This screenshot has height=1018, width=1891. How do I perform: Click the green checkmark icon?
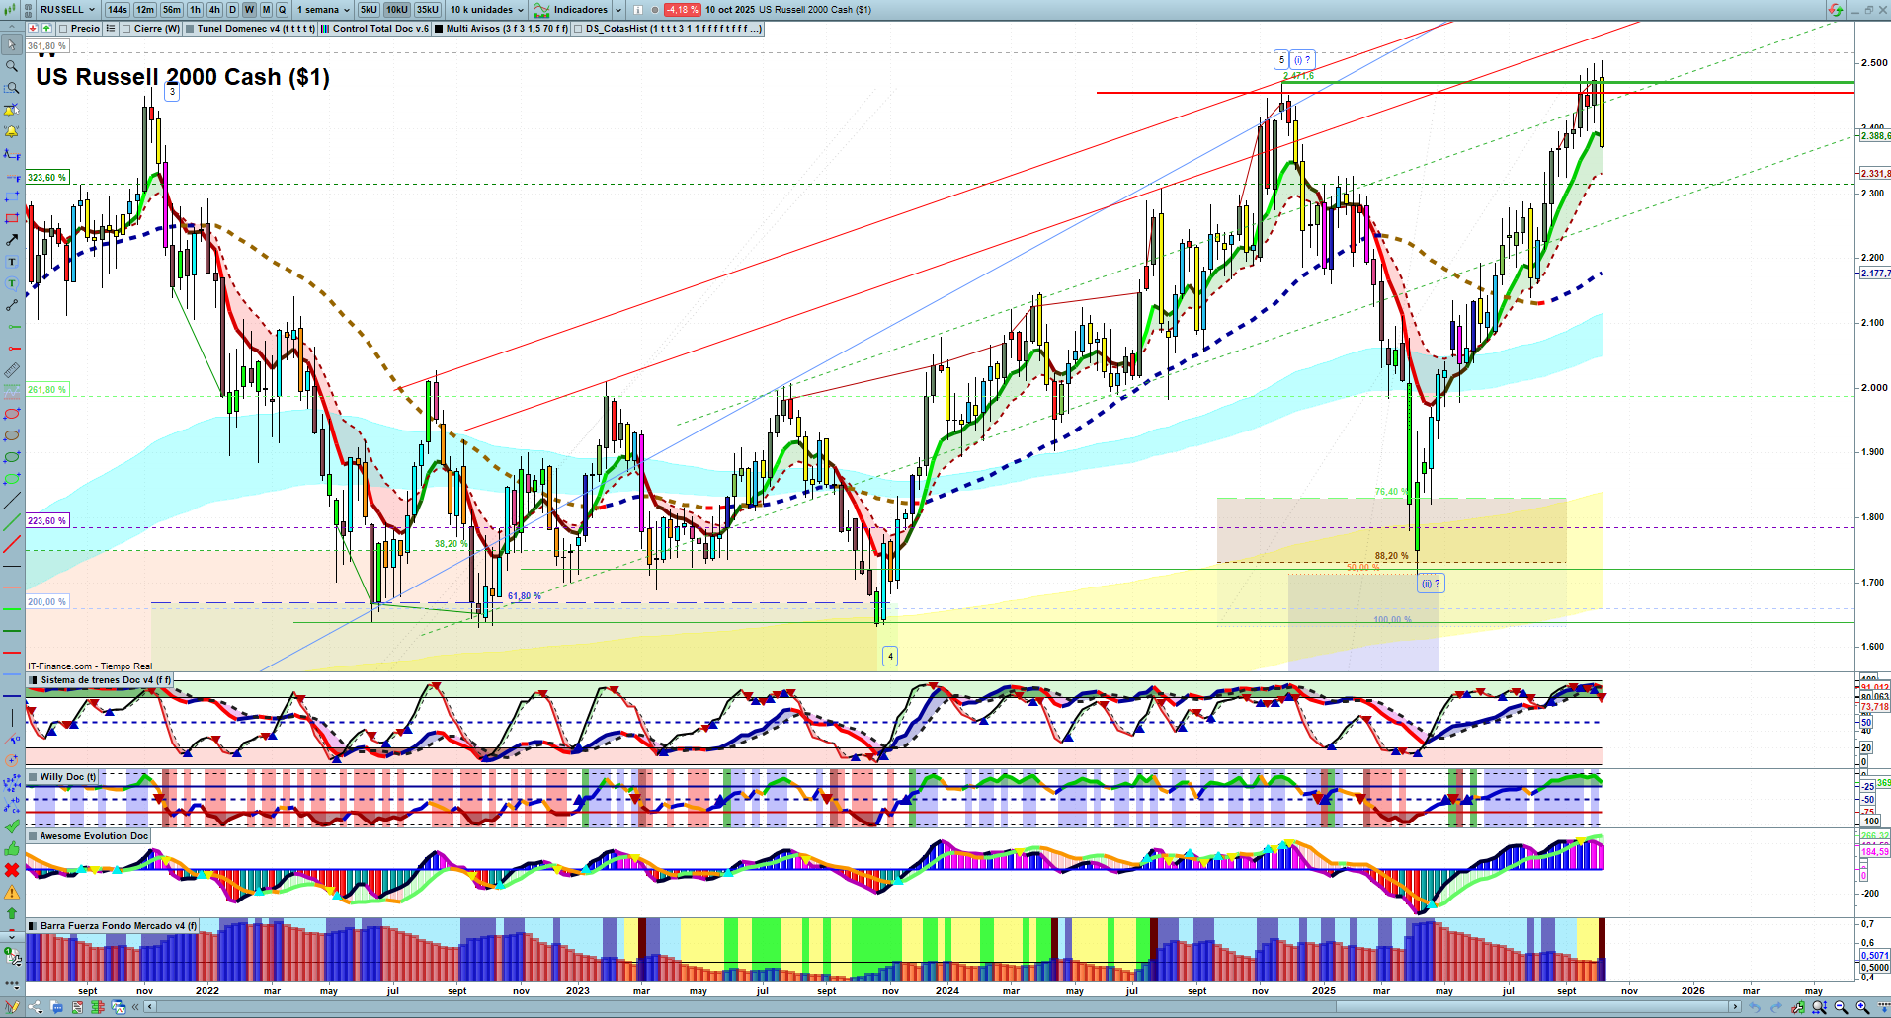12,826
